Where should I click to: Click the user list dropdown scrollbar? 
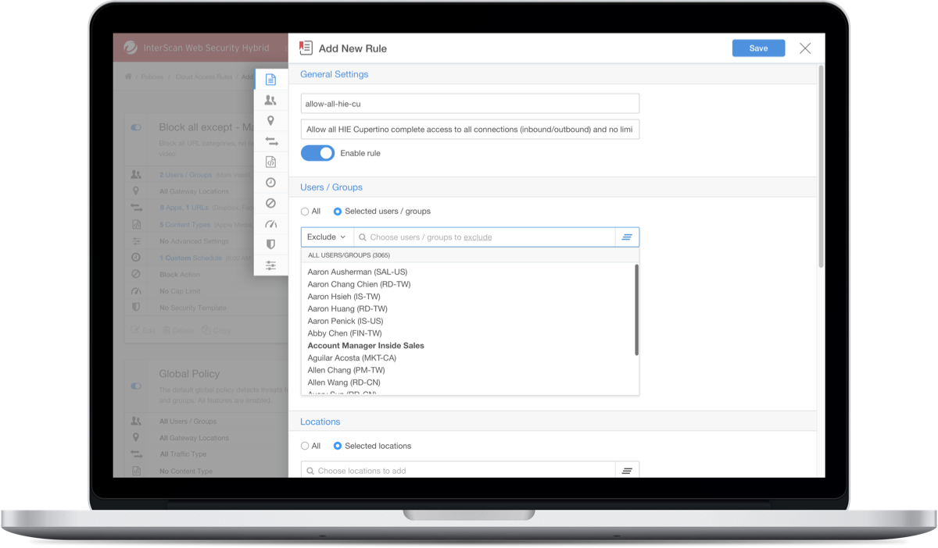click(636, 310)
